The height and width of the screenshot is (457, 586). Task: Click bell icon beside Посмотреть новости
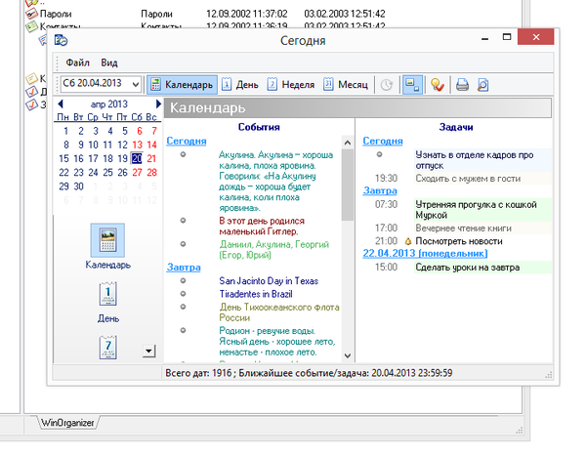[408, 241]
